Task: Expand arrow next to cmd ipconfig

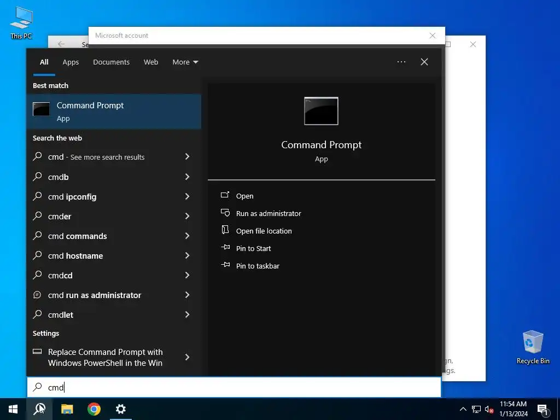Action: (187, 196)
